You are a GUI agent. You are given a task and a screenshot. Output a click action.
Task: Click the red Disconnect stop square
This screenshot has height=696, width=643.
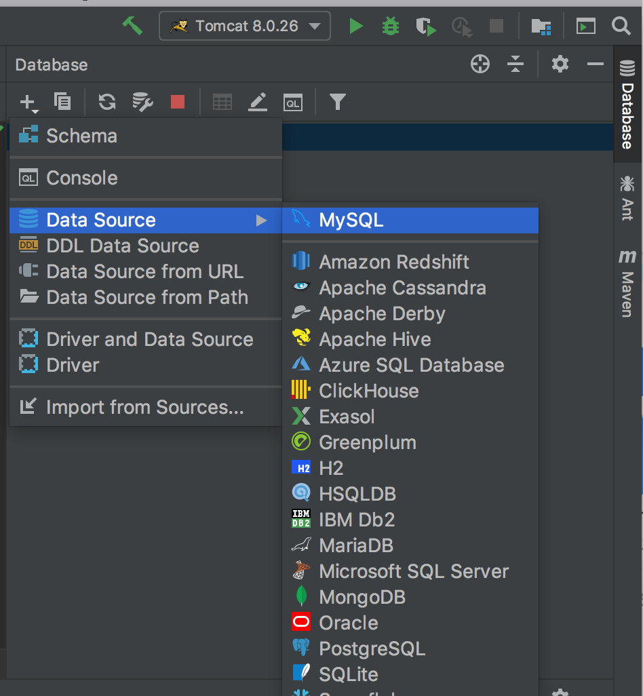pyautogui.click(x=178, y=102)
